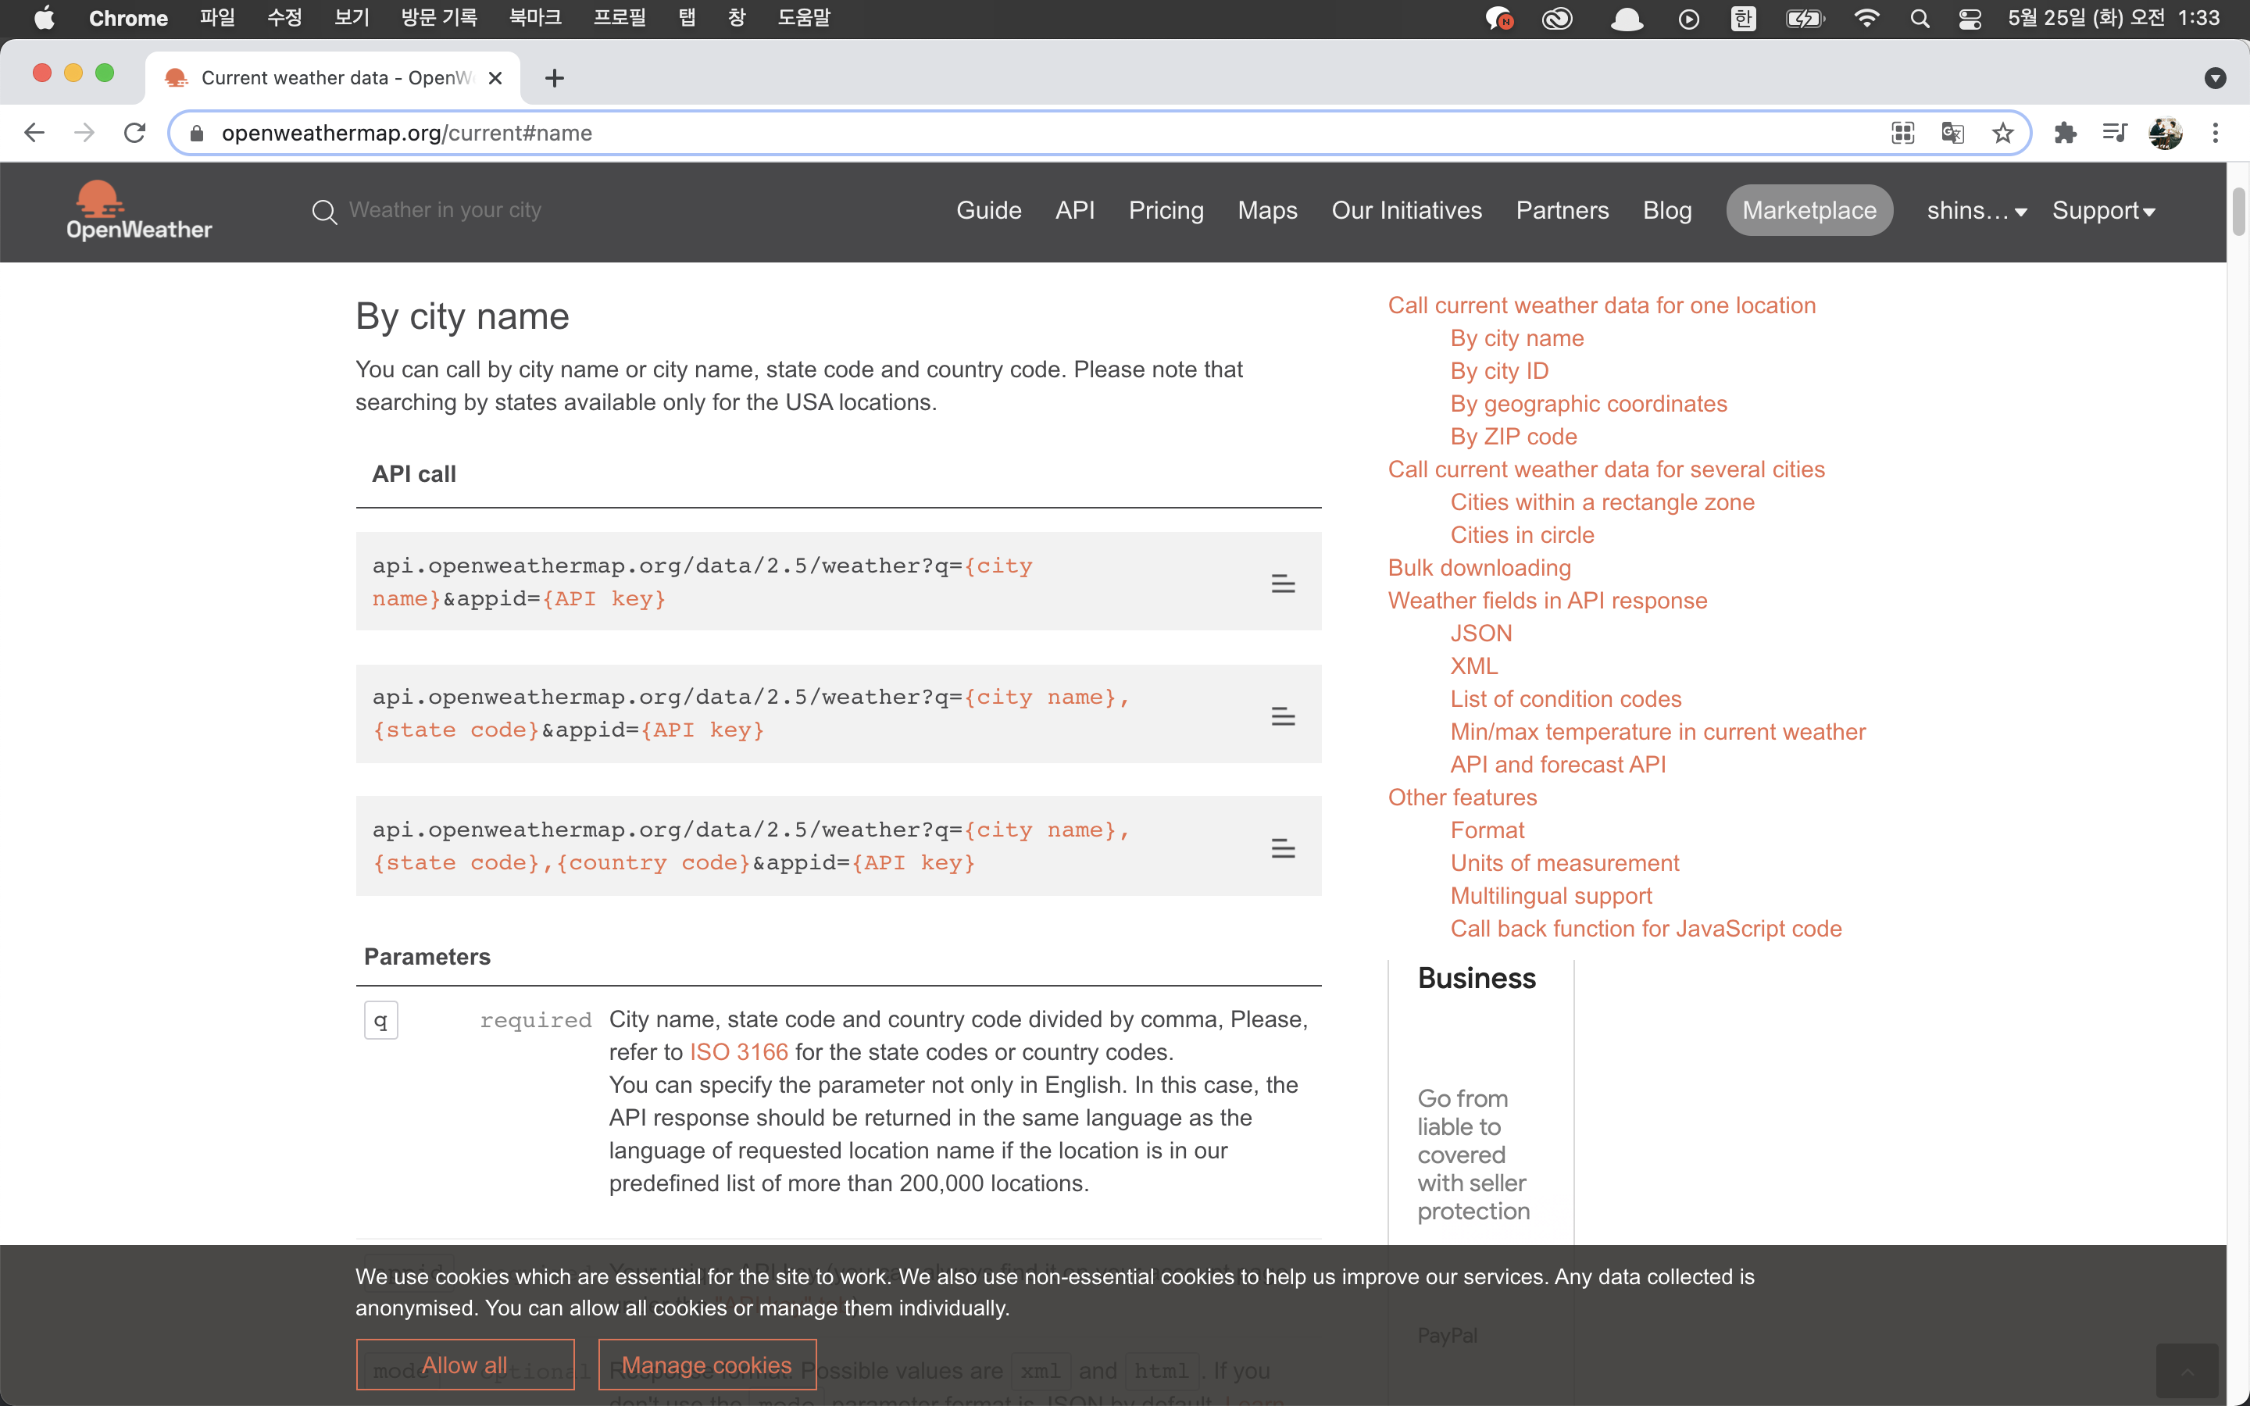Bookmark this page with the star icon

coord(2002,133)
